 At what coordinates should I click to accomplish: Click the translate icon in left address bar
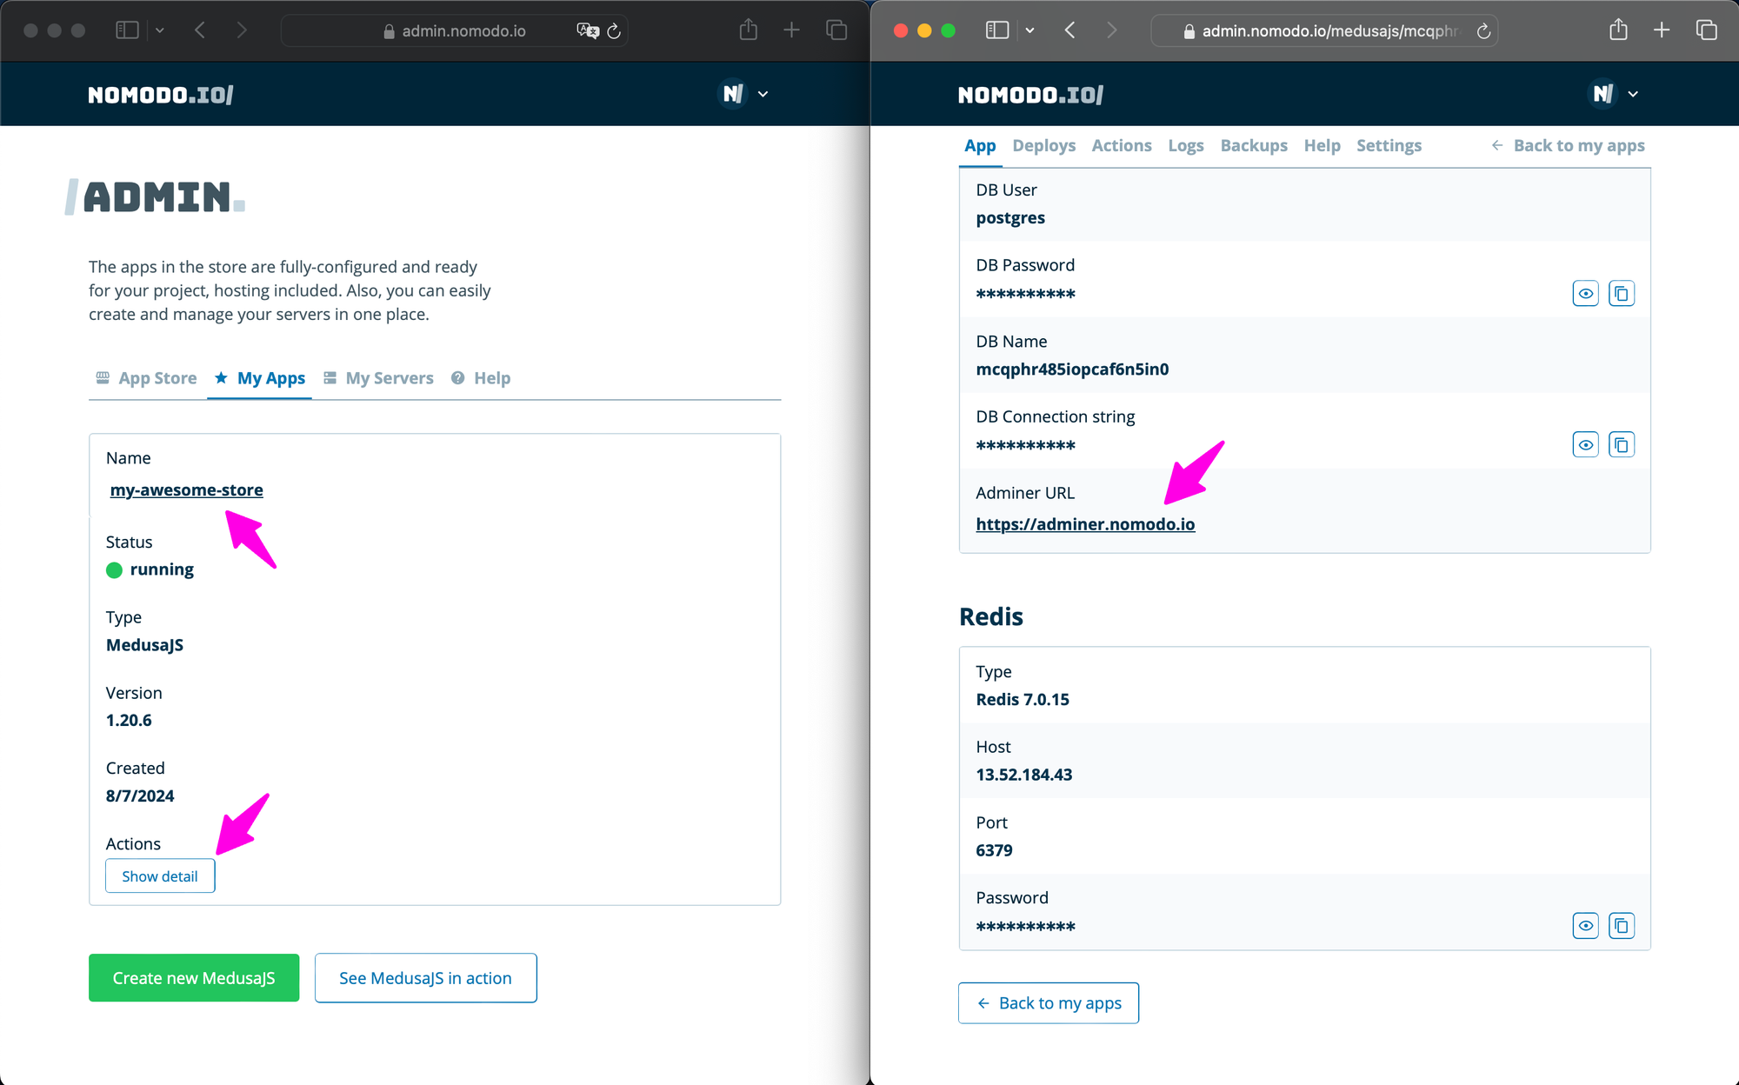588,31
